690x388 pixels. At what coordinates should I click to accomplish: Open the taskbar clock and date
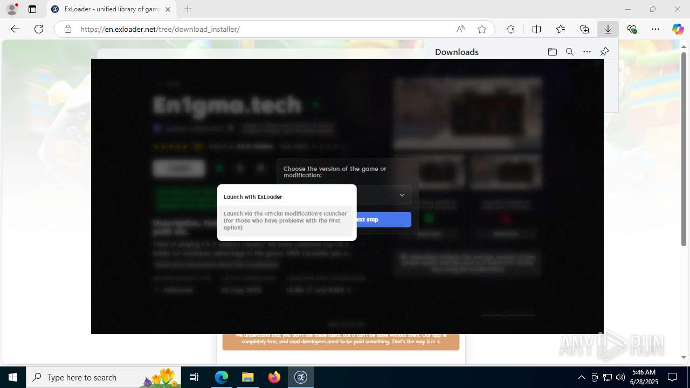click(x=644, y=377)
